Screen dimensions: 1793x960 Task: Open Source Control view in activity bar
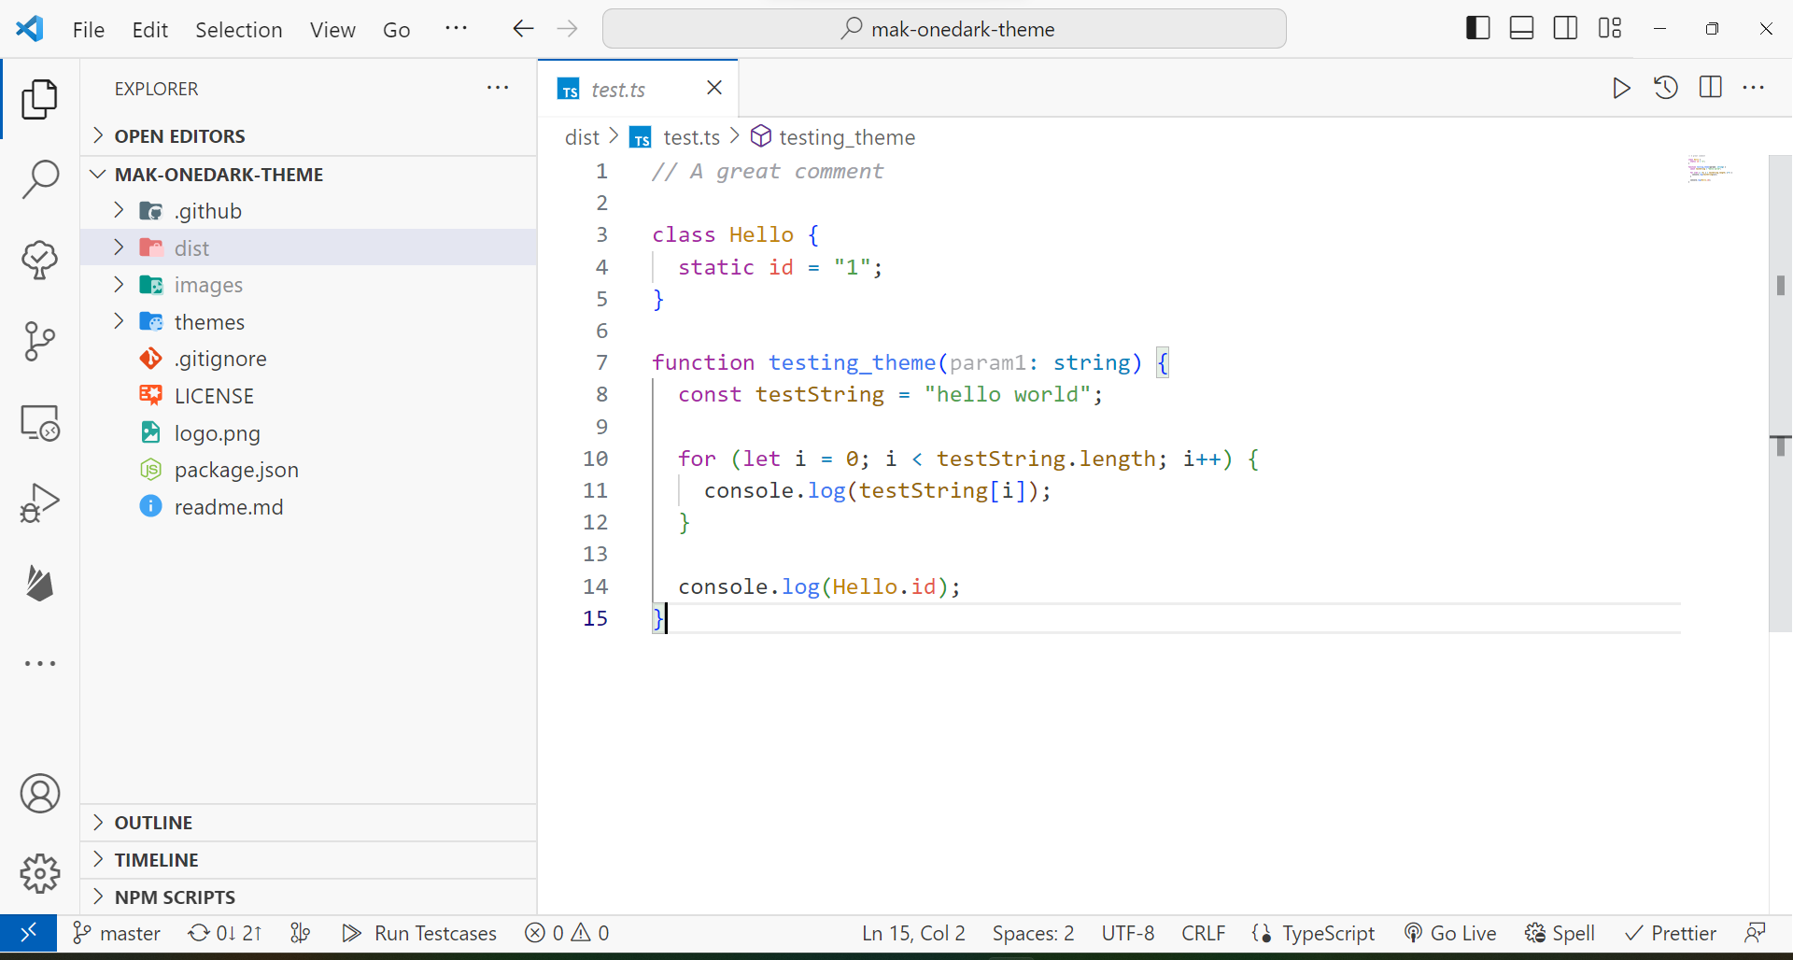tap(39, 341)
